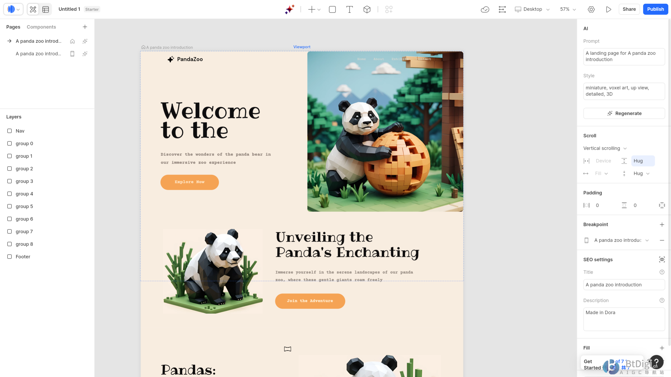Add a Fill with plus icon
Image resolution: width=671 pixels, height=377 pixels.
point(662,348)
